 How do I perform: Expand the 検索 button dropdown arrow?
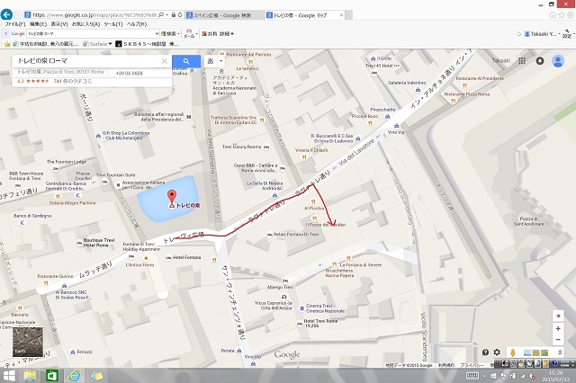[178, 34]
